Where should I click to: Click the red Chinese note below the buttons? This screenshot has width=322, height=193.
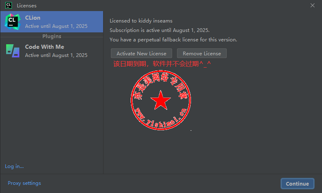point(162,64)
